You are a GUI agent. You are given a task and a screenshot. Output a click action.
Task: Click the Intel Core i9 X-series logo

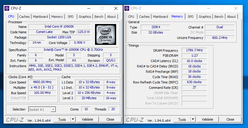point(105,34)
